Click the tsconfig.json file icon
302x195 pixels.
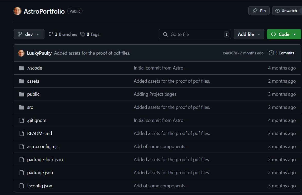click(x=22, y=186)
